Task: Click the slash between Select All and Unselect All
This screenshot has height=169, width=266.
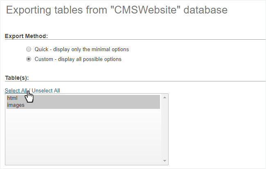Action: [x=29, y=90]
